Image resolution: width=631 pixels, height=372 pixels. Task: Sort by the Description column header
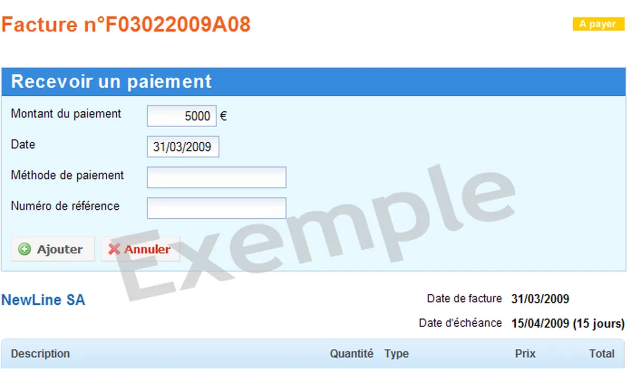(40, 354)
